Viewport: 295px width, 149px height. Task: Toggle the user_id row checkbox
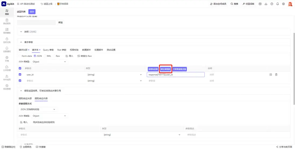(20, 74)
